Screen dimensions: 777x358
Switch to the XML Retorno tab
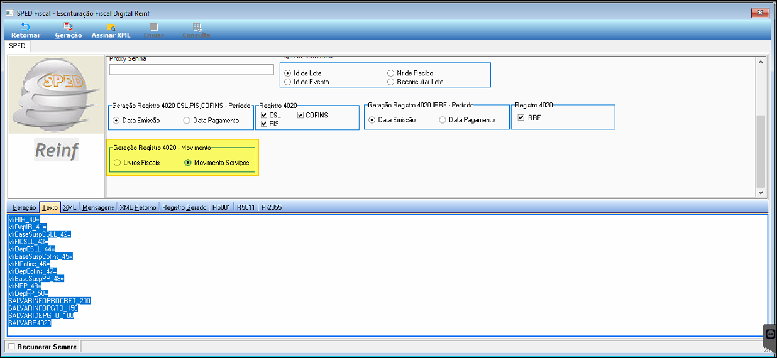138,207
